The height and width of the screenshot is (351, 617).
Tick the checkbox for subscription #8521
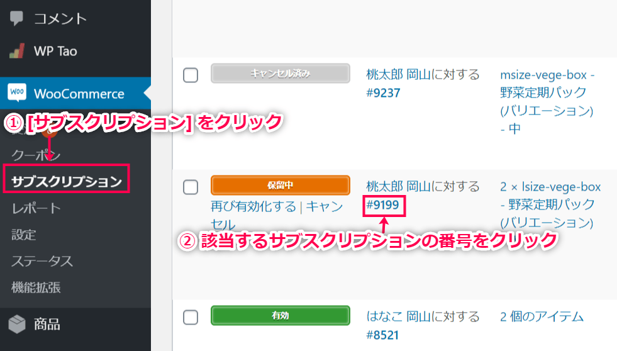pos(191,317)
